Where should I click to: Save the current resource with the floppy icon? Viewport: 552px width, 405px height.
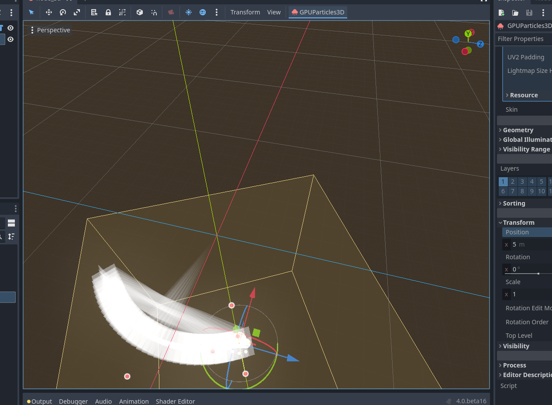tap(529, 13)
